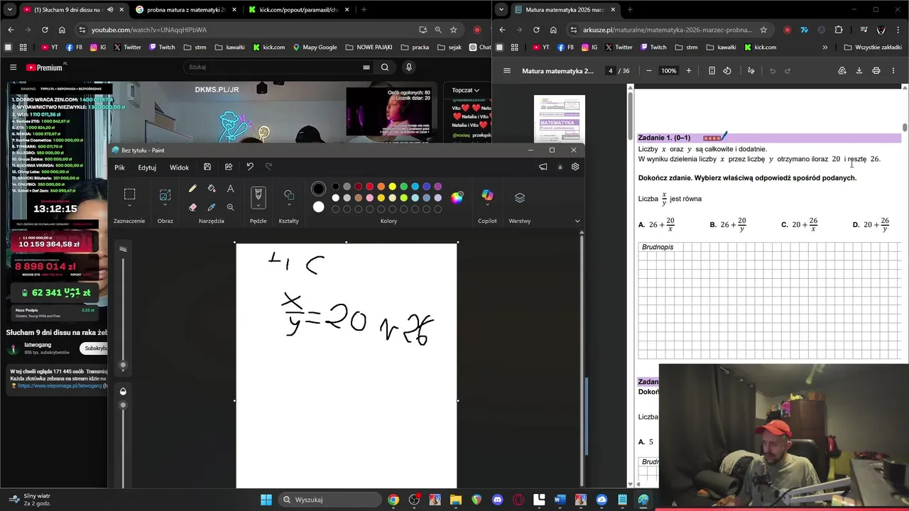Select the Eraser tool in Paint

point(192,207)
